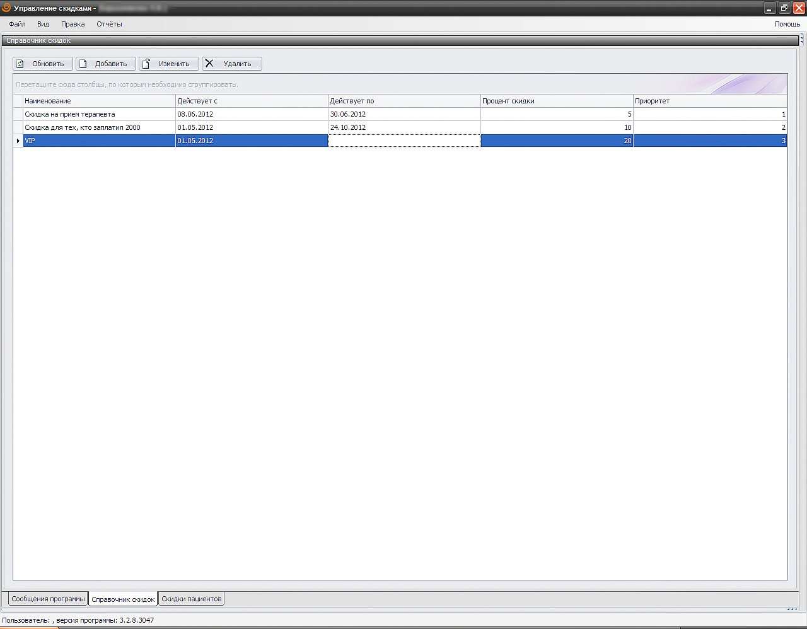Sort by the Действует с column header

coord(252,101)
